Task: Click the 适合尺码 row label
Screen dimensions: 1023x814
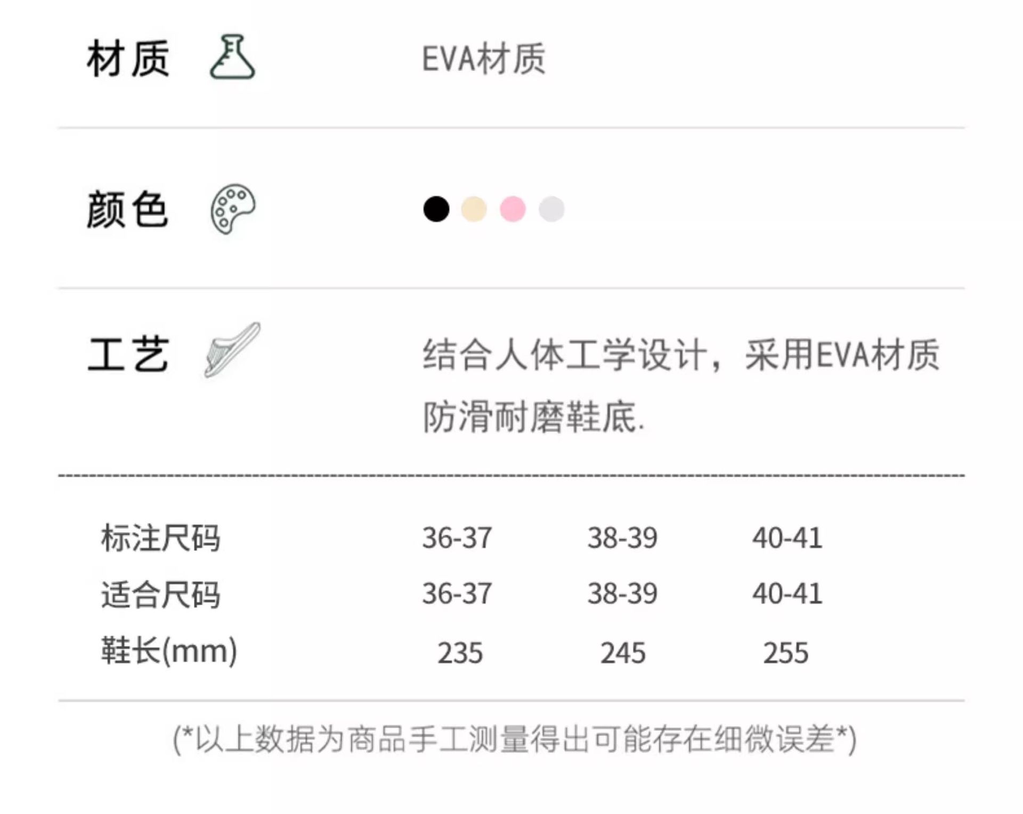Action: pos(160,594)
